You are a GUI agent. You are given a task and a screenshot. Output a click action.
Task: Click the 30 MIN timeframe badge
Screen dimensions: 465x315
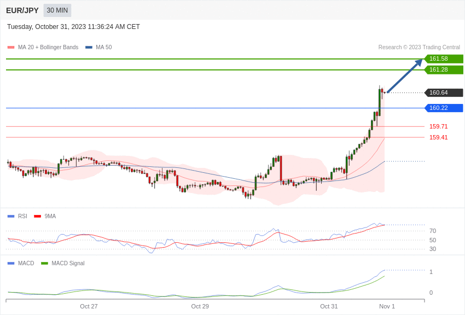point(57,10)
